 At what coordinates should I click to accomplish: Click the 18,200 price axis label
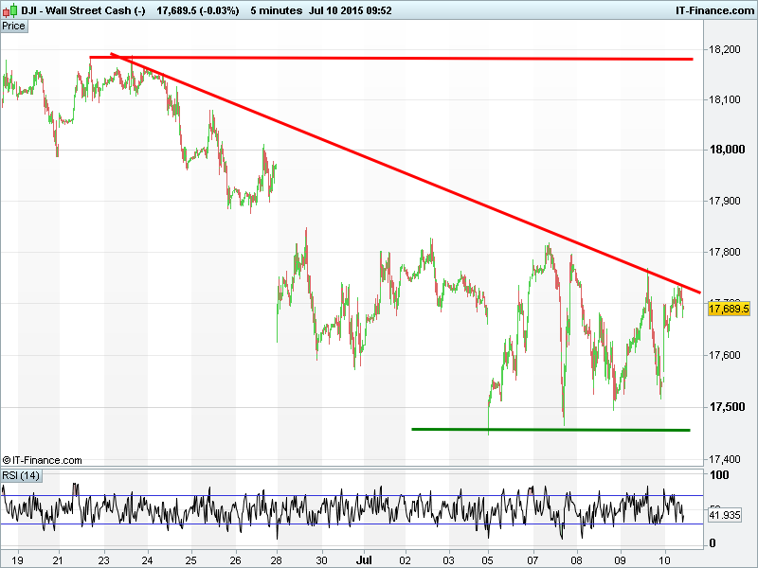pyautogui.click(x=724, y=49)
